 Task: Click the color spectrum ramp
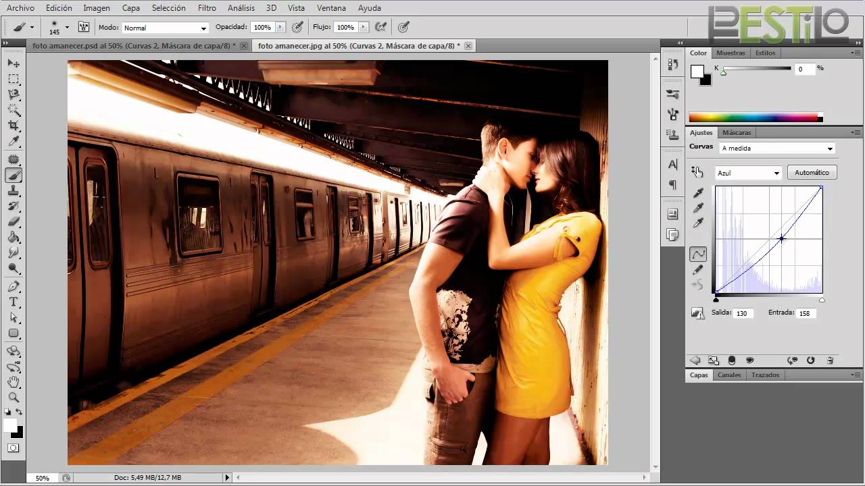click(756, 117)
